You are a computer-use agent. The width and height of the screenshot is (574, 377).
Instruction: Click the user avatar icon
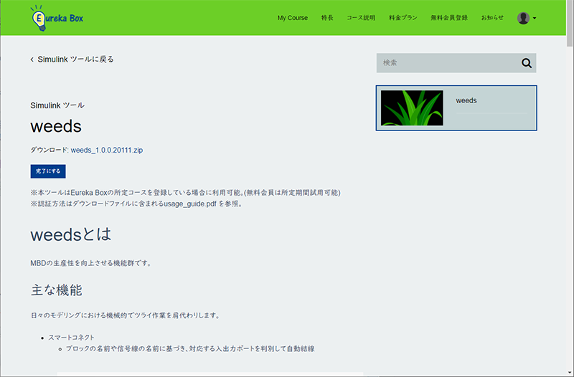[x=523, y=18]
